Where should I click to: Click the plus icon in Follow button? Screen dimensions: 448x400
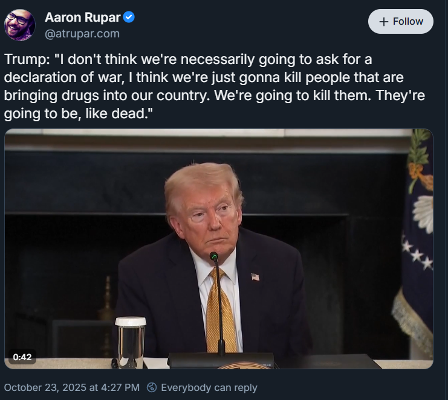tap(384, 22)
